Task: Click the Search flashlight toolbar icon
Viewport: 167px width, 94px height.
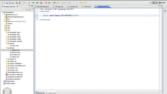Action: click(57, 3)
